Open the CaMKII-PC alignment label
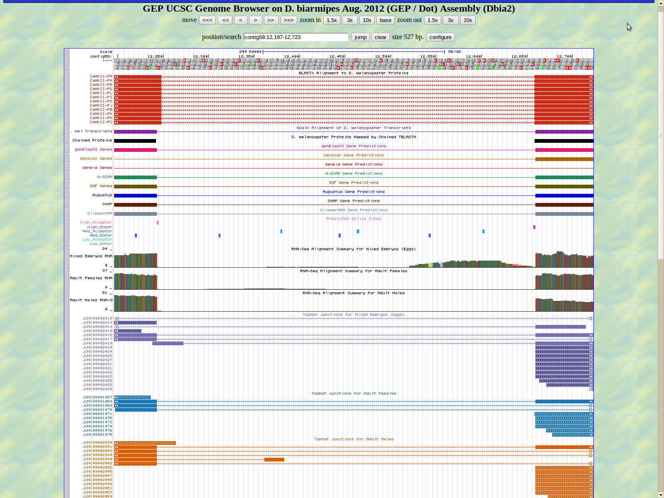The image size is (664, 498). click(101, 122)
